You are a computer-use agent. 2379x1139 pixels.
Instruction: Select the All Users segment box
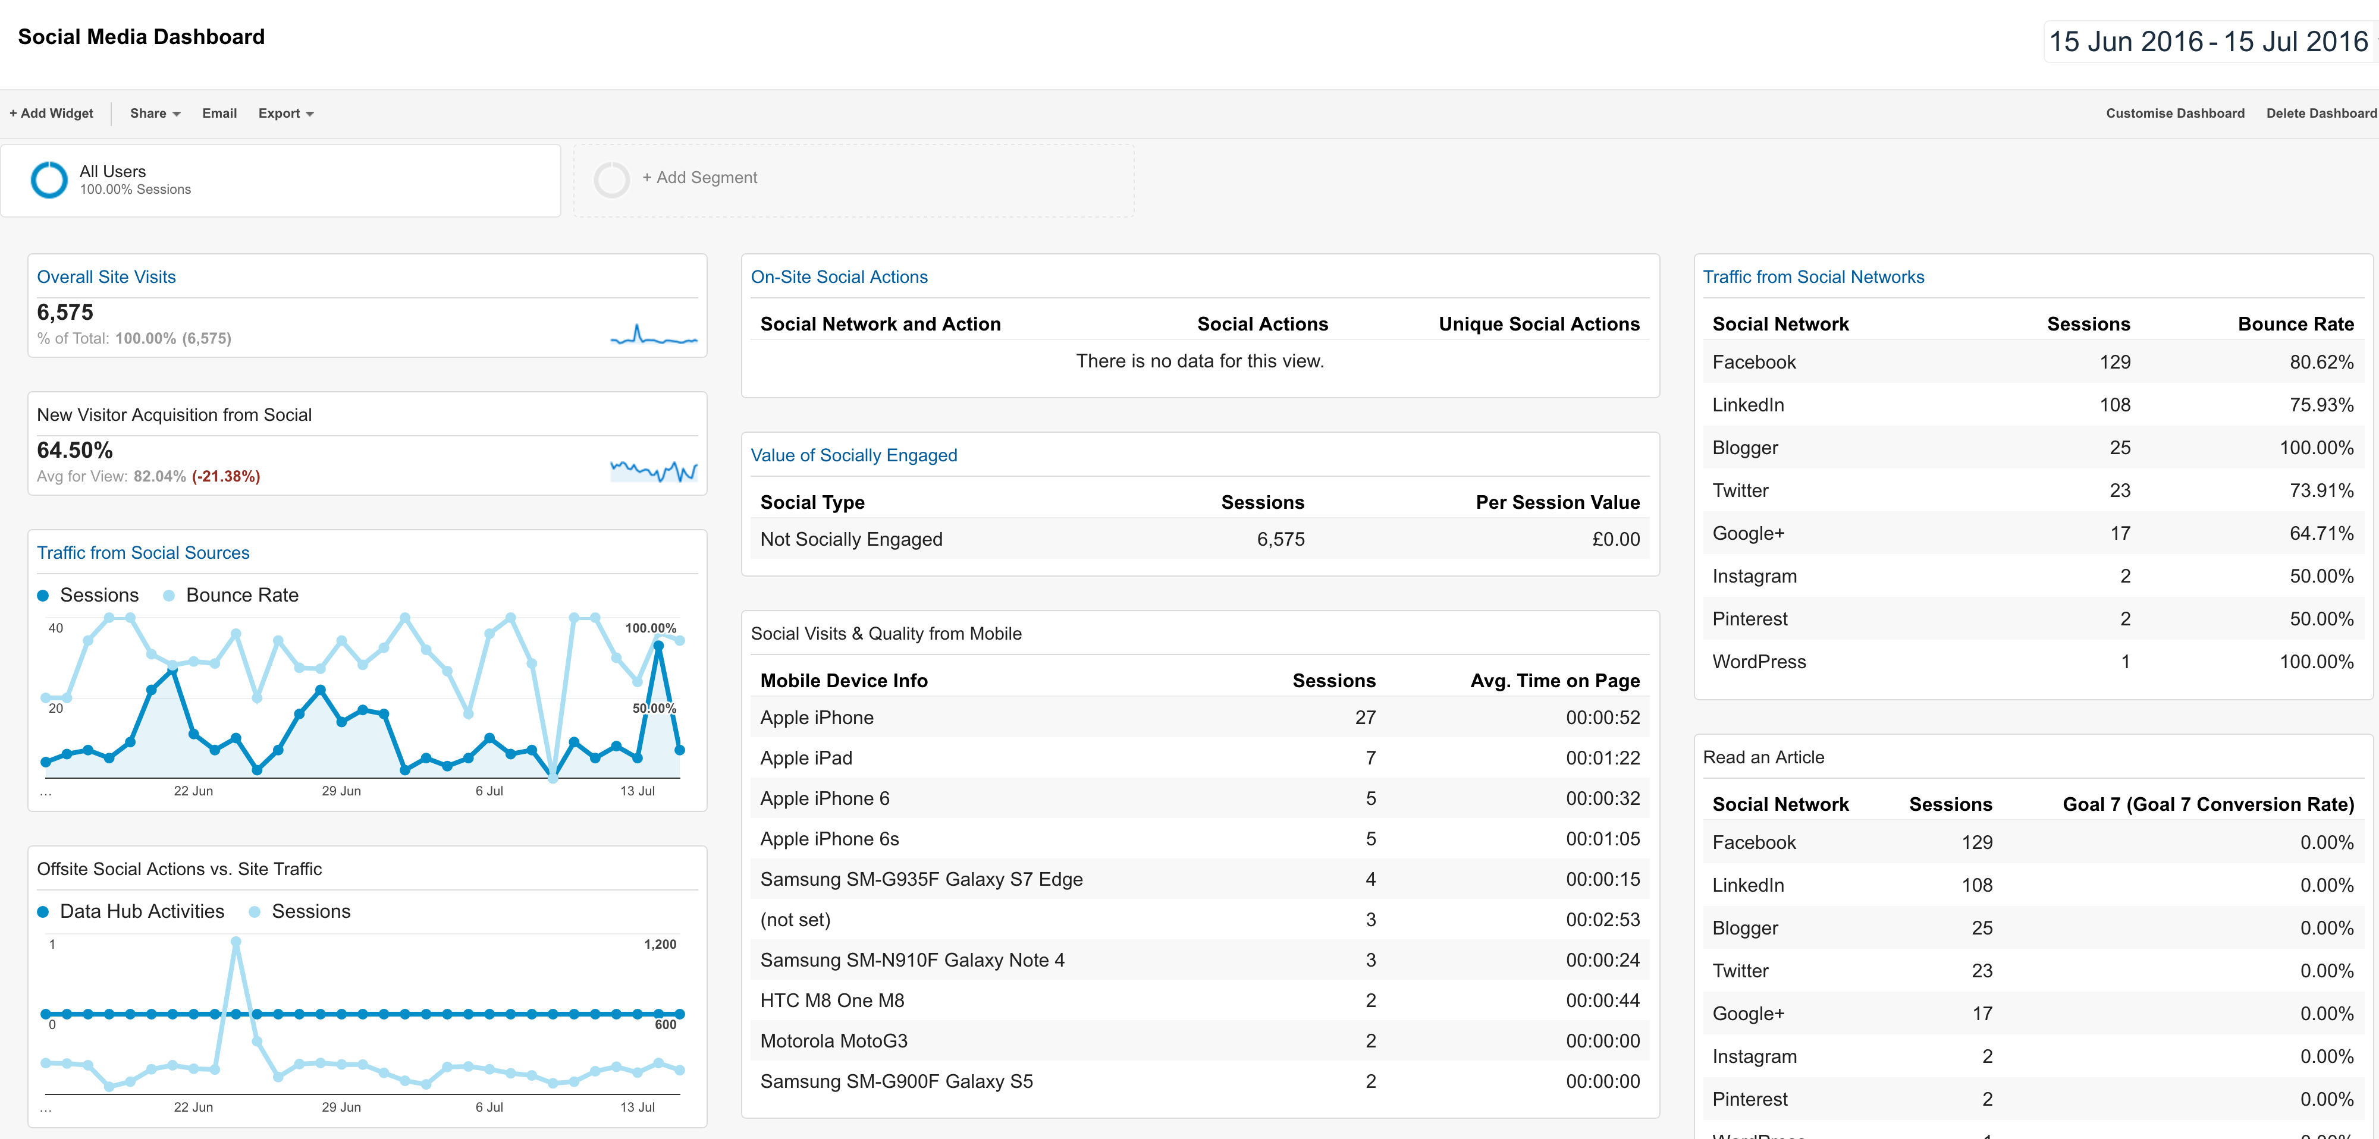click(281, 181)
